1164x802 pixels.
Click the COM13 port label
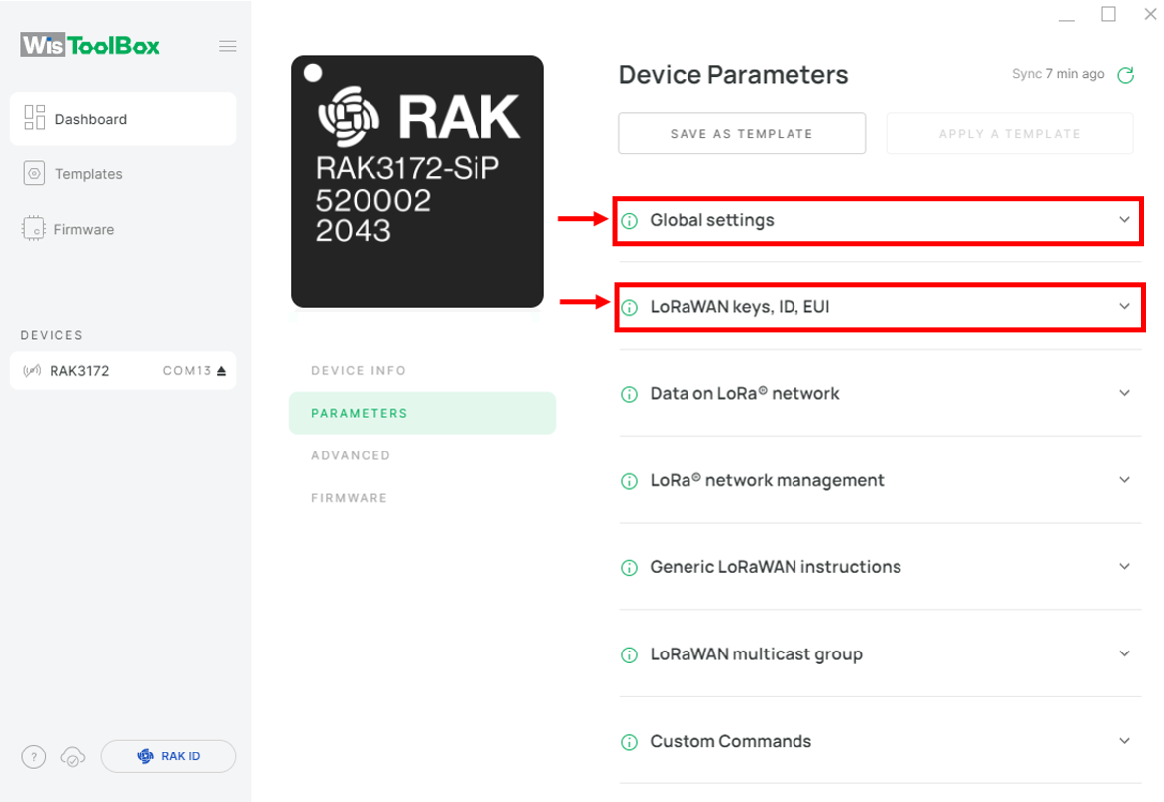(x=187, y=370)
